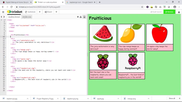Click the Fruitlicious heading in the preview
182x102 pixels.
click(x=100, y=18)
